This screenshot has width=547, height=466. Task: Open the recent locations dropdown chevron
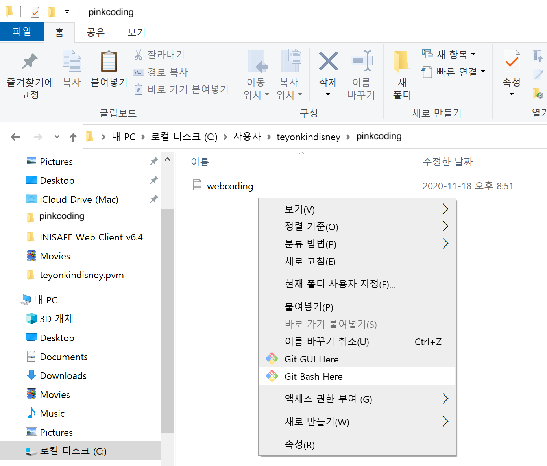pyautogui.click(x=57, y=137)
